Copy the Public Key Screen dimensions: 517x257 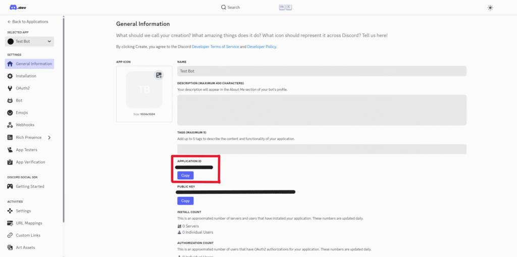tap(185, 200)
